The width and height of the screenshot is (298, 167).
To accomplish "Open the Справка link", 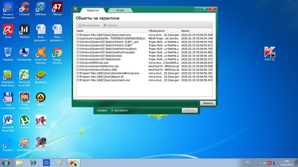I will coord(102,110).
